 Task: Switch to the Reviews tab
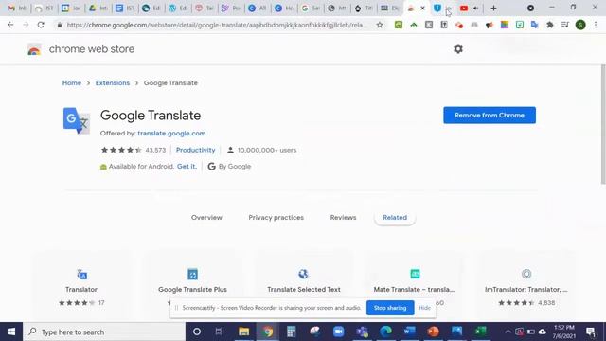343,217
